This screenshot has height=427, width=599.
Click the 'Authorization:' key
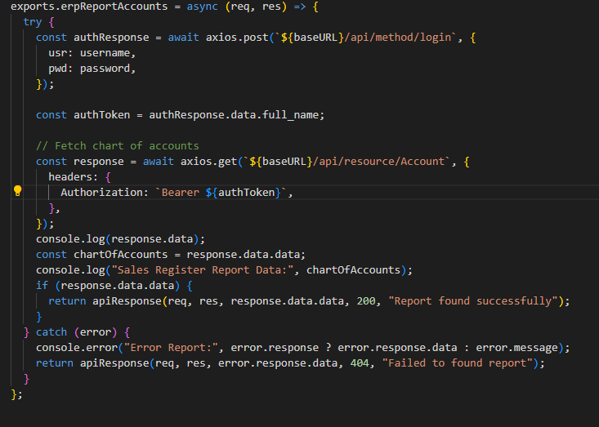click(105, 193)
